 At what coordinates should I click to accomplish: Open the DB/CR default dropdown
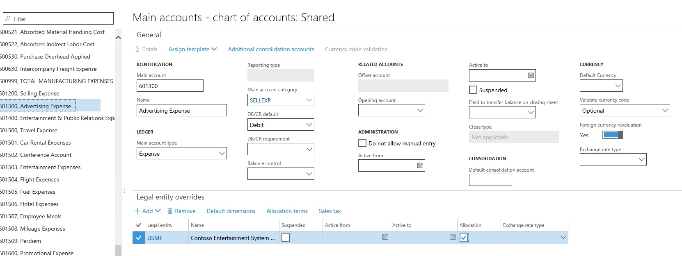[309, 125]
